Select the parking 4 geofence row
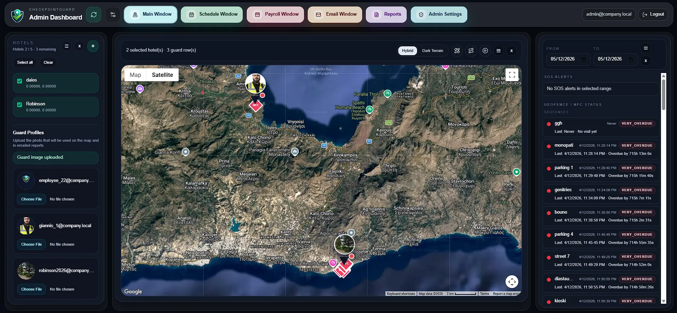 [x=601, y=238]
